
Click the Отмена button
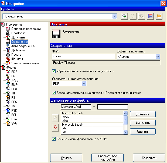point(66,158)
